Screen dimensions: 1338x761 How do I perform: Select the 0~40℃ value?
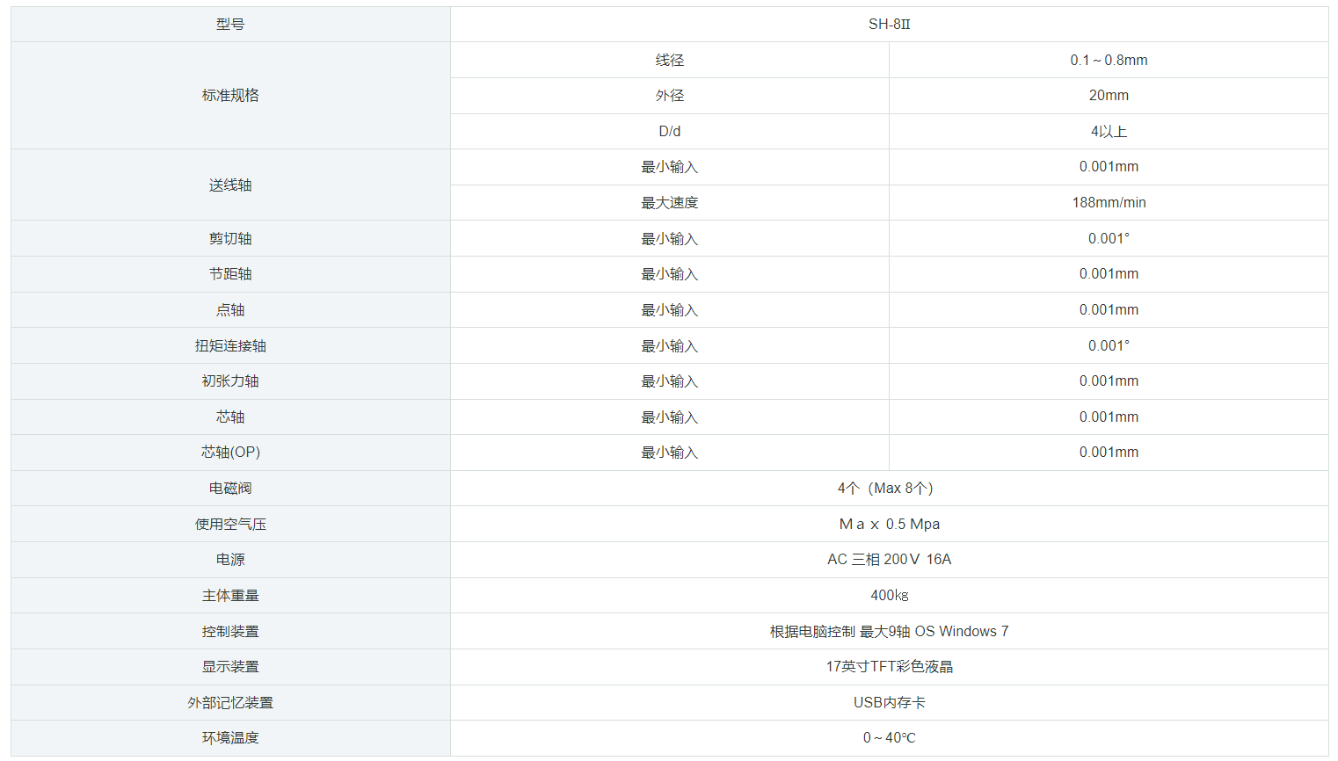(889, 738)
